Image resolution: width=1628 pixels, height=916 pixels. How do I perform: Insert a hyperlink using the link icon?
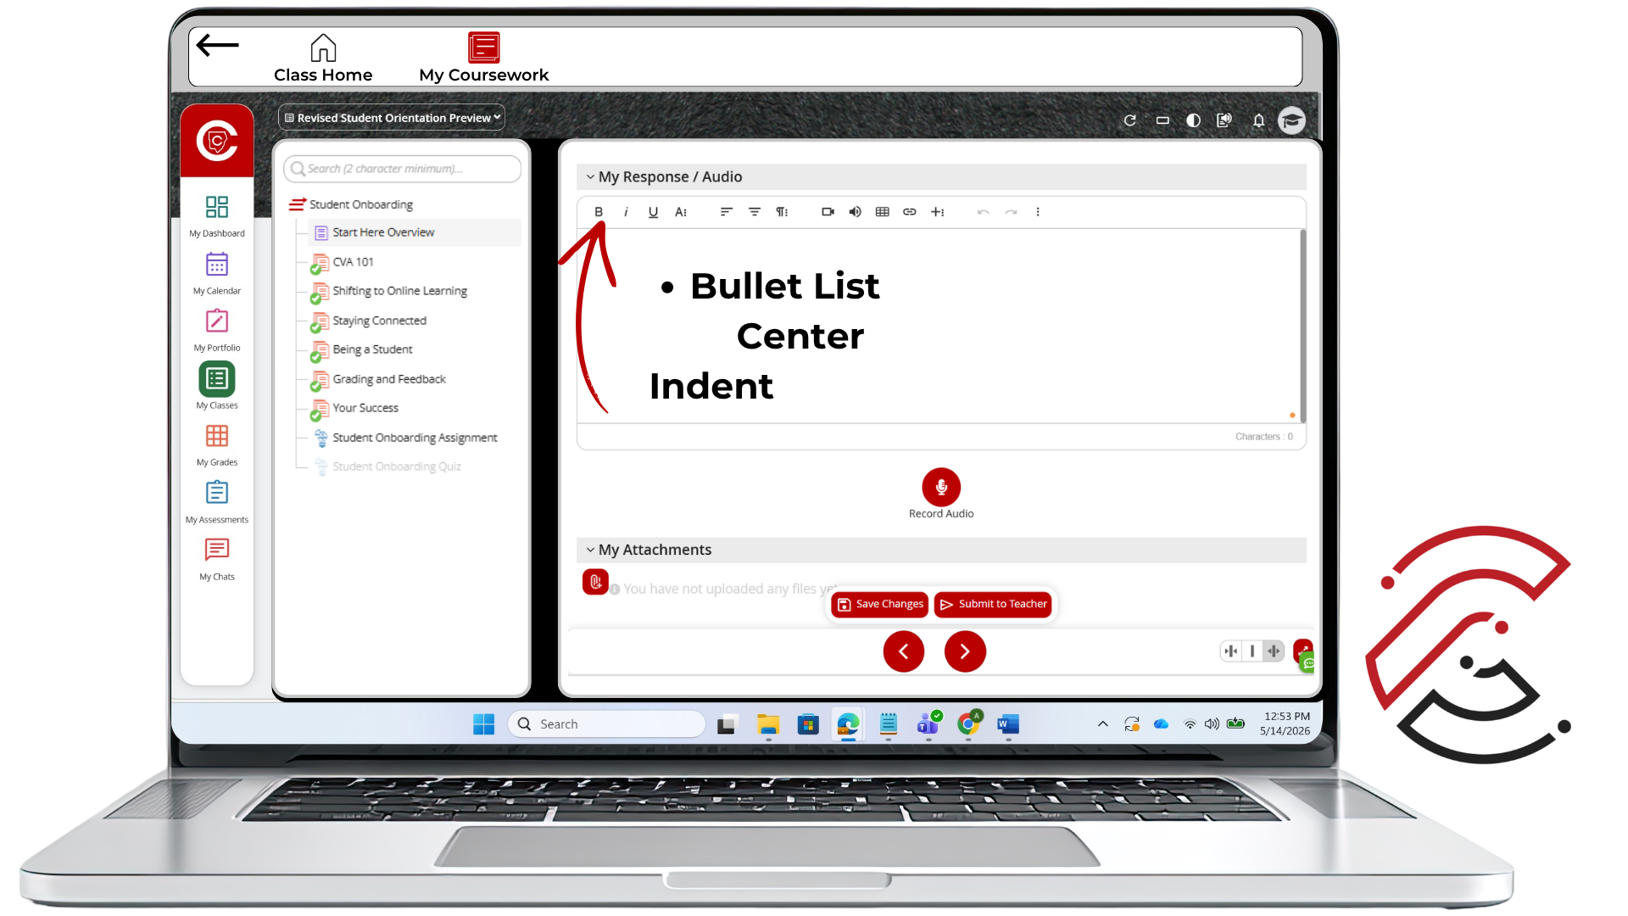tap(910, 212)
